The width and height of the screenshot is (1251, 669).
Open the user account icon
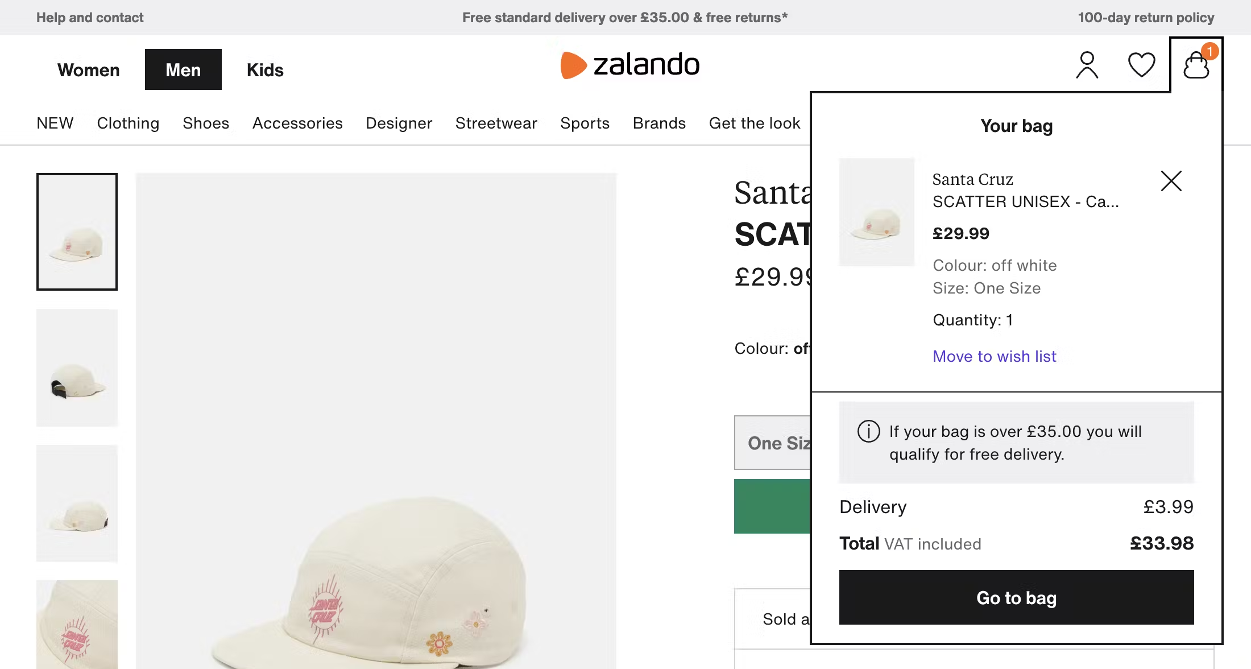pyautogui.click(x=1087, y=65)
